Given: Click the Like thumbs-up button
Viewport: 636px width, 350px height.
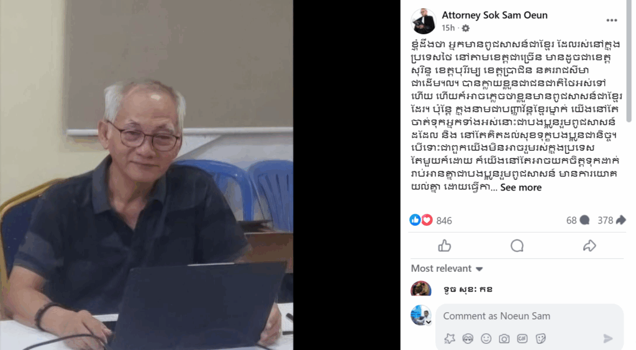Looking at the screenshot, I should coord(445,246).
